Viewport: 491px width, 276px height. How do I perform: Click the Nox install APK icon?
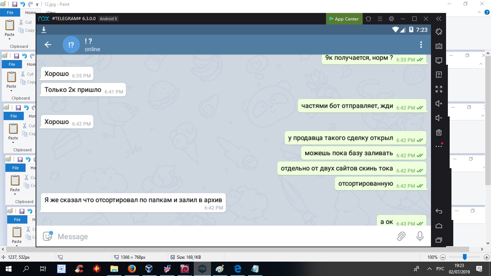tap(439, 75)
